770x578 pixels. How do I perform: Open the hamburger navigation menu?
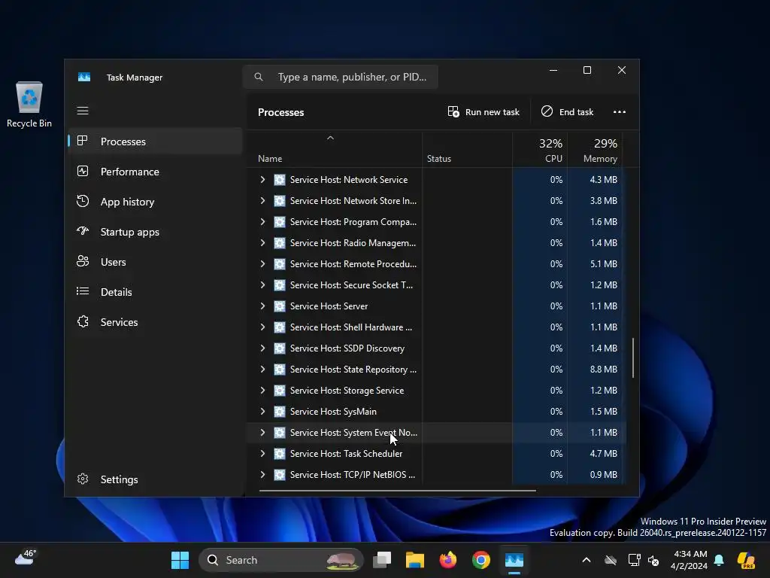click(x=83, y=111)
